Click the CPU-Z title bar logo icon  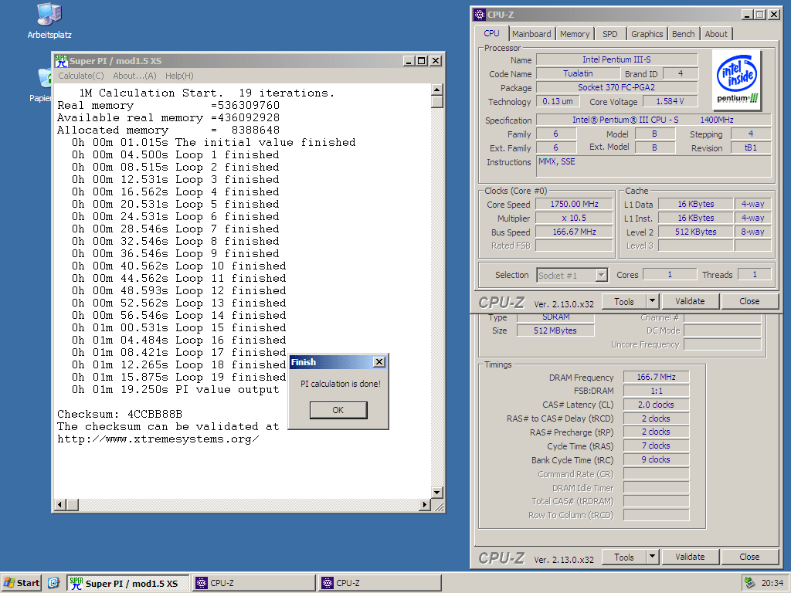coord(480,15)
